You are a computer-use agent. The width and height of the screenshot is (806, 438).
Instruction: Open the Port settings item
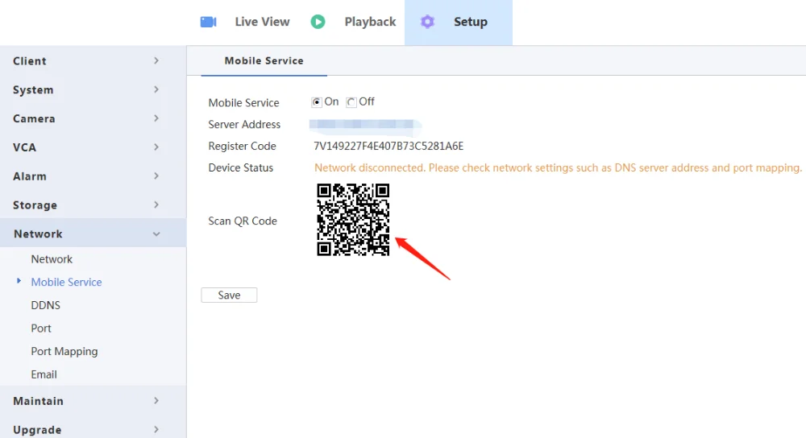pos(40,328)
